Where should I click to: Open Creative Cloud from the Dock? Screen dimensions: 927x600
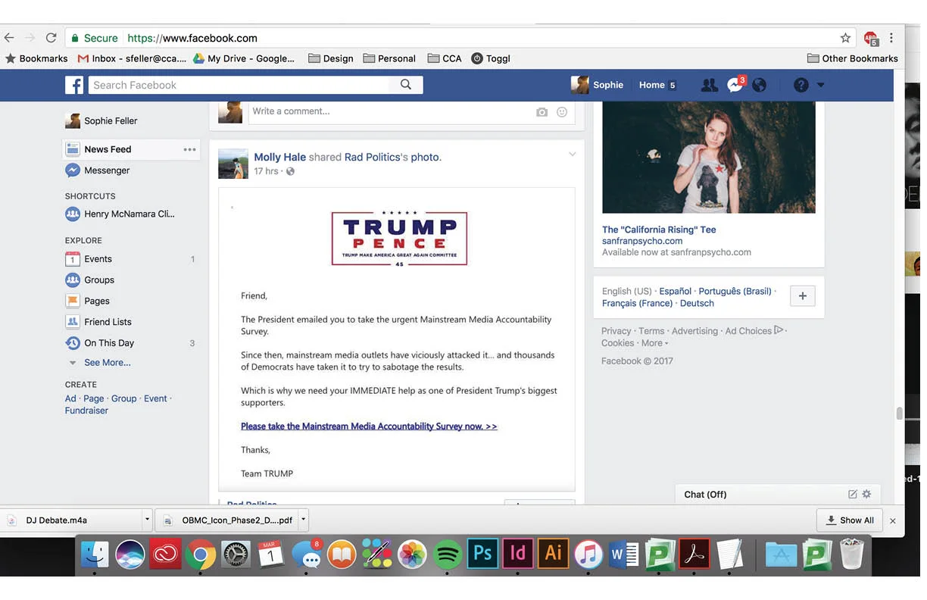165,555
